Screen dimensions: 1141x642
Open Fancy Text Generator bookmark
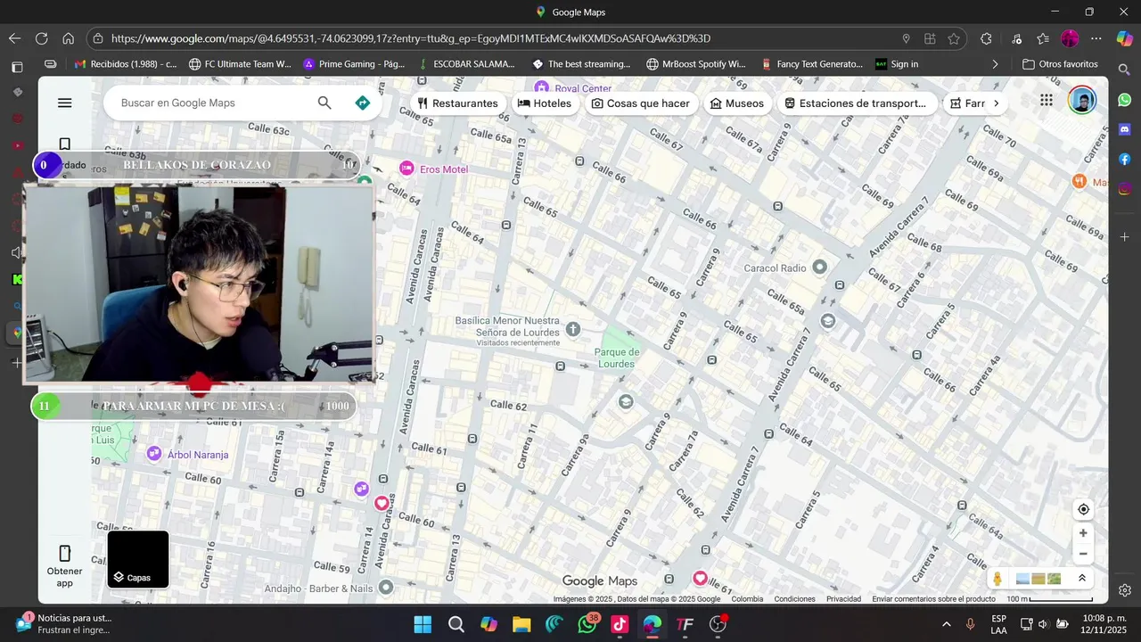tap(812, 64)
